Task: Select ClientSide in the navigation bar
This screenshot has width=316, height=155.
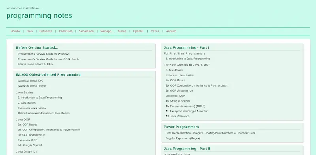Action: pos(66,31)
